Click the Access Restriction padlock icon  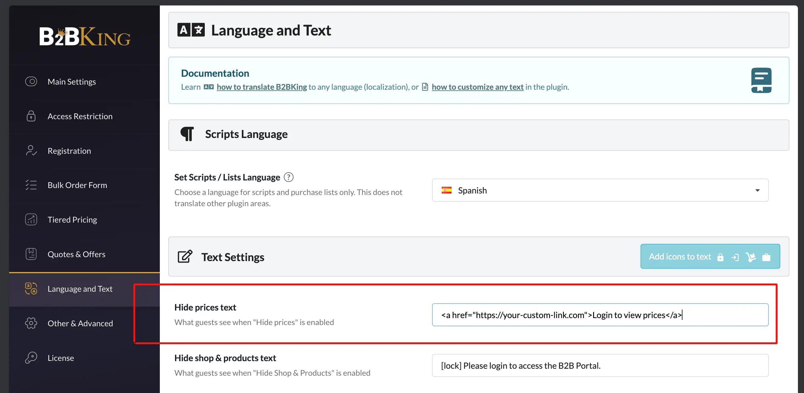pos(31,116)
